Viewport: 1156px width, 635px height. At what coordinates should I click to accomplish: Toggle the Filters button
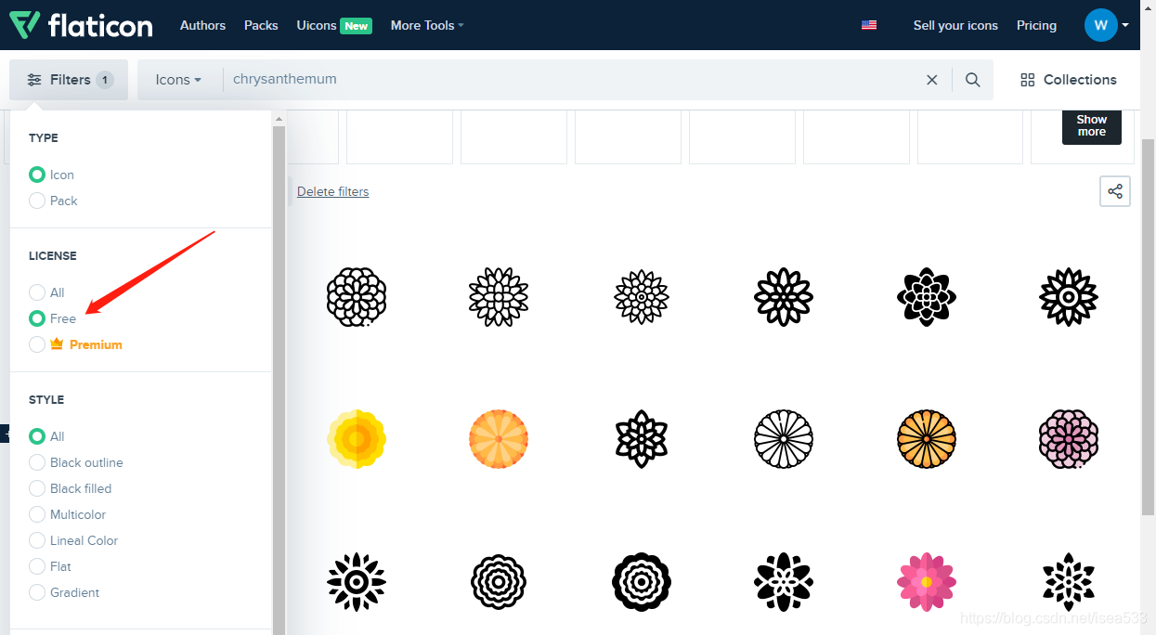click(69, 80)
